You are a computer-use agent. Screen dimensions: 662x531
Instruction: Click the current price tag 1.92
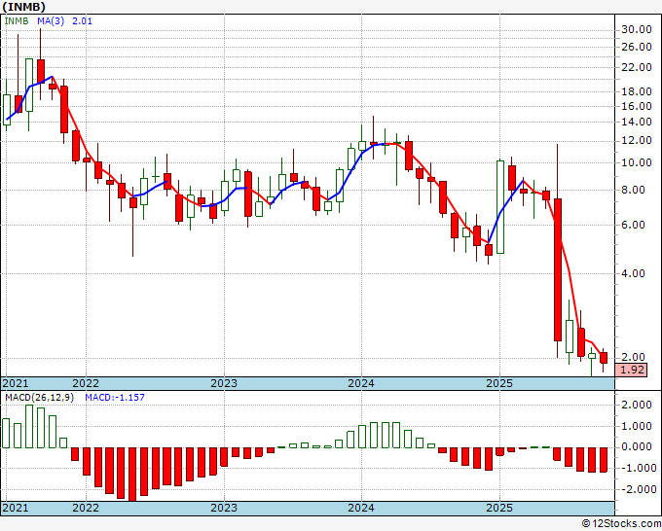tap(631, 370)
